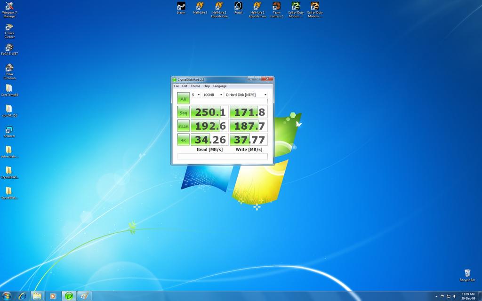Launch the nHancer desktop shortcut
This screenshot has width=482, height=301.
point(9,132)
